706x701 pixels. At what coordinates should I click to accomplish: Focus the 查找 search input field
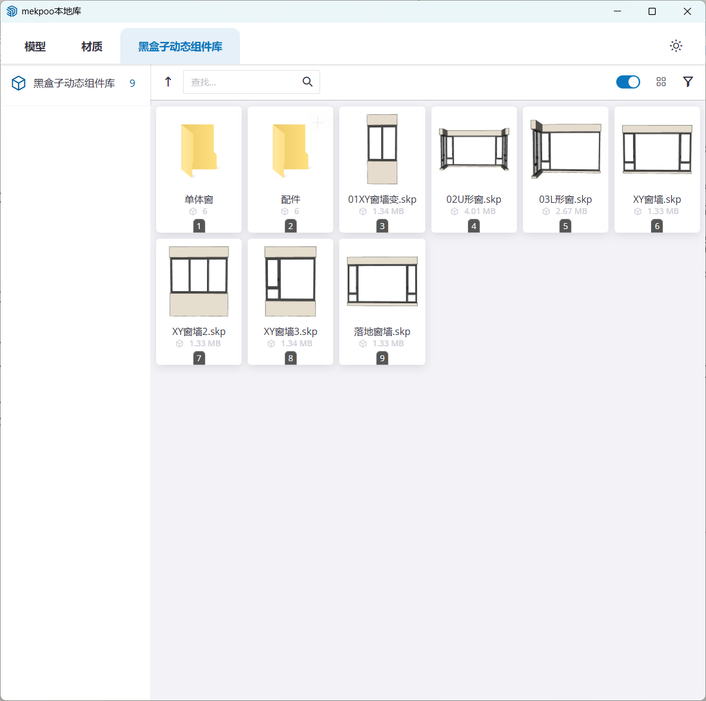(x=242, y=82)
